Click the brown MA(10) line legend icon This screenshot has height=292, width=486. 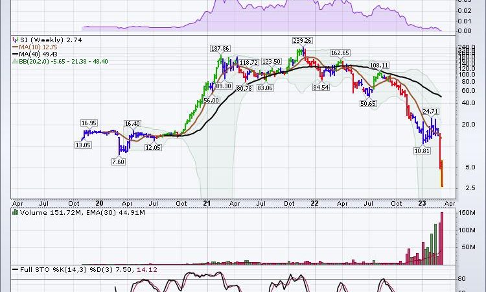point(15,47)
